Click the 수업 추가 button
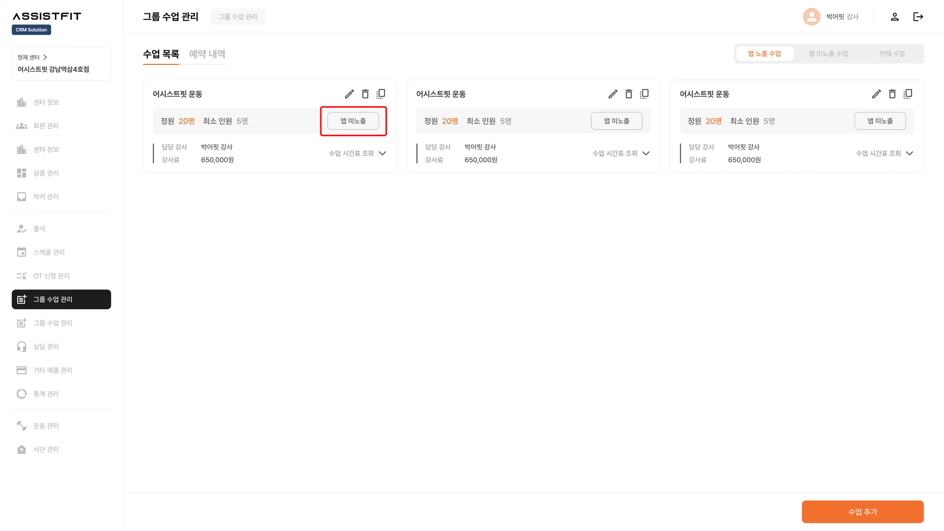This screenshot has width=944, height=531. click(x=862, y=512)
